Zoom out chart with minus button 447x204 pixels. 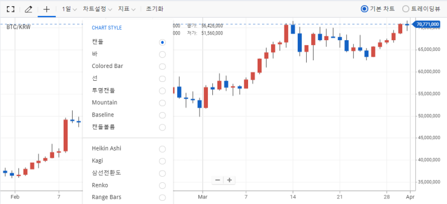(x=217, y=180)
